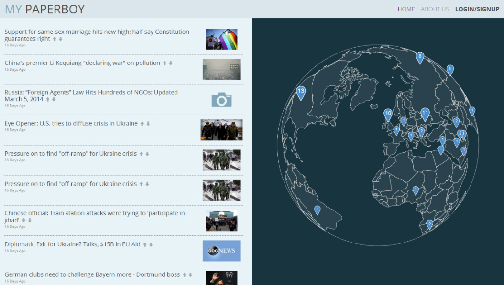Go to the HOME page
Viewport: 504px width, 285px height.
406,9
